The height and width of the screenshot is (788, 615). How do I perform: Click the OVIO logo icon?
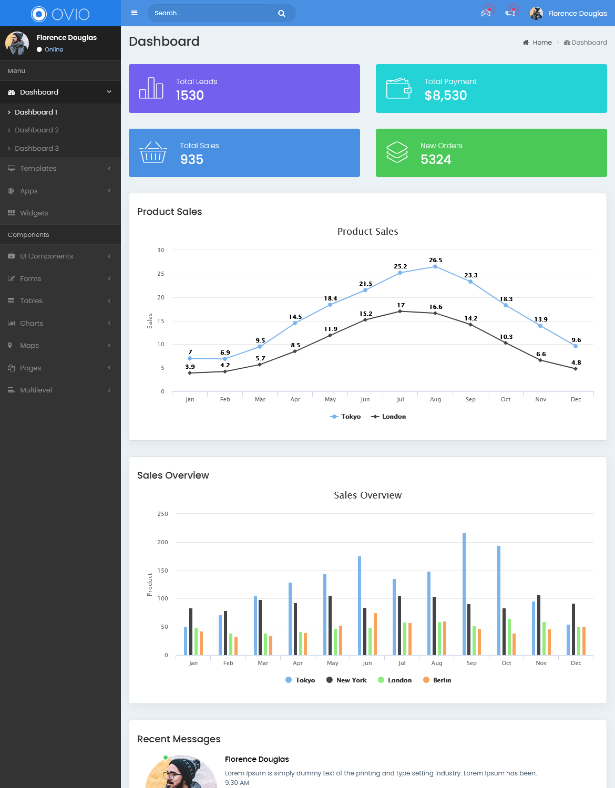point(39,14)
